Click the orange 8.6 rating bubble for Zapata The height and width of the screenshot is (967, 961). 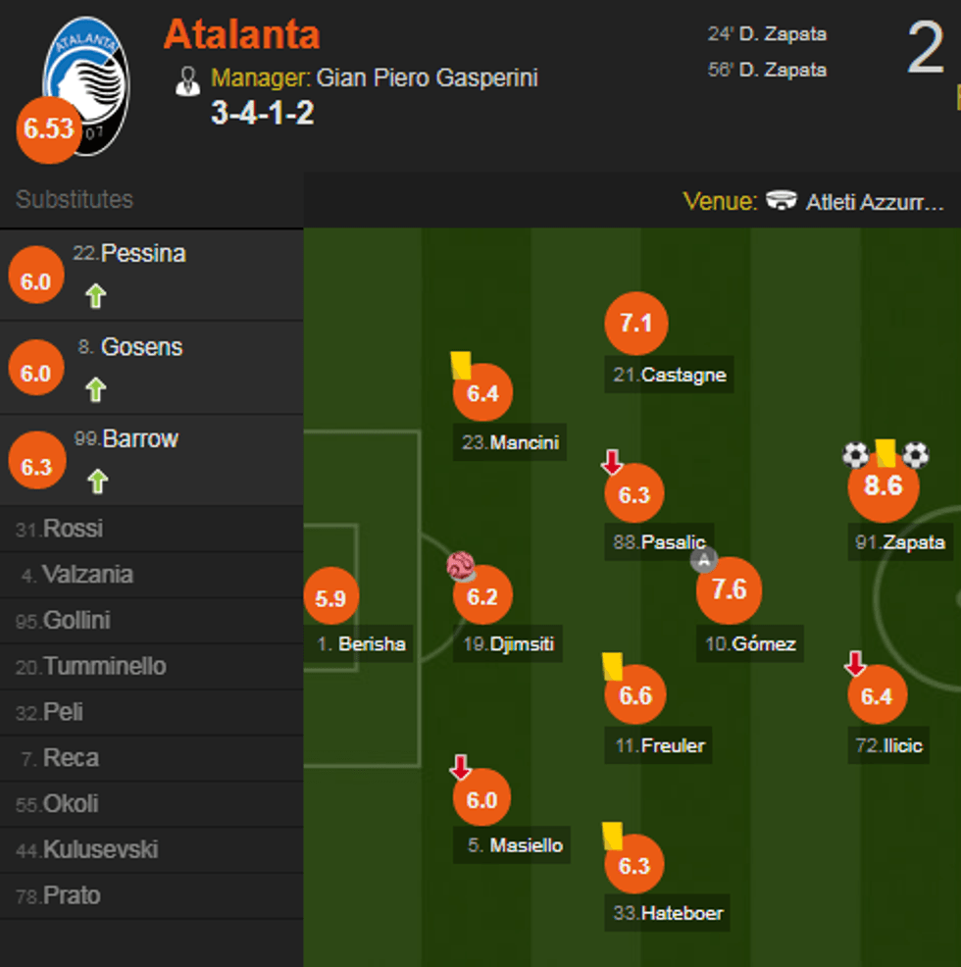click(883, 485)
